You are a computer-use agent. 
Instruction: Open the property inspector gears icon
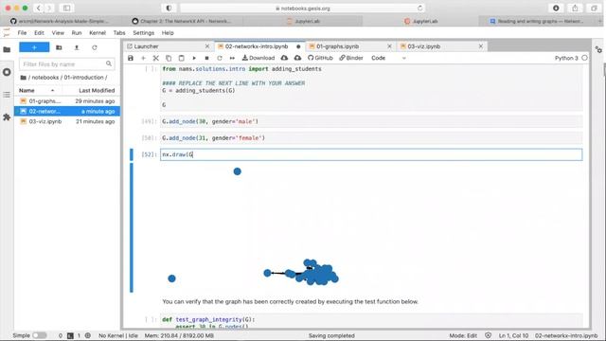(x=598, y=49)
